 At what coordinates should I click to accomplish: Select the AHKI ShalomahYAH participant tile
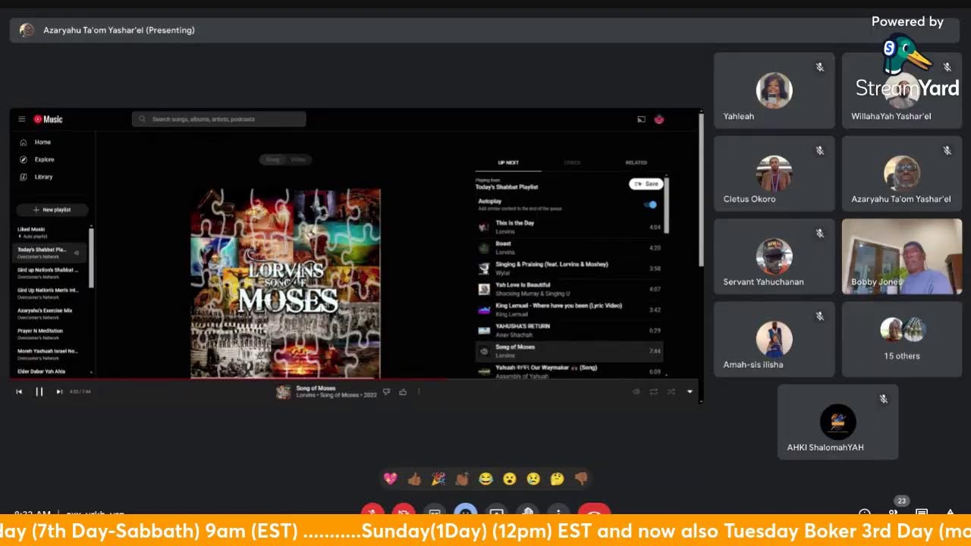pyautogui.click(x=838, y=422)
